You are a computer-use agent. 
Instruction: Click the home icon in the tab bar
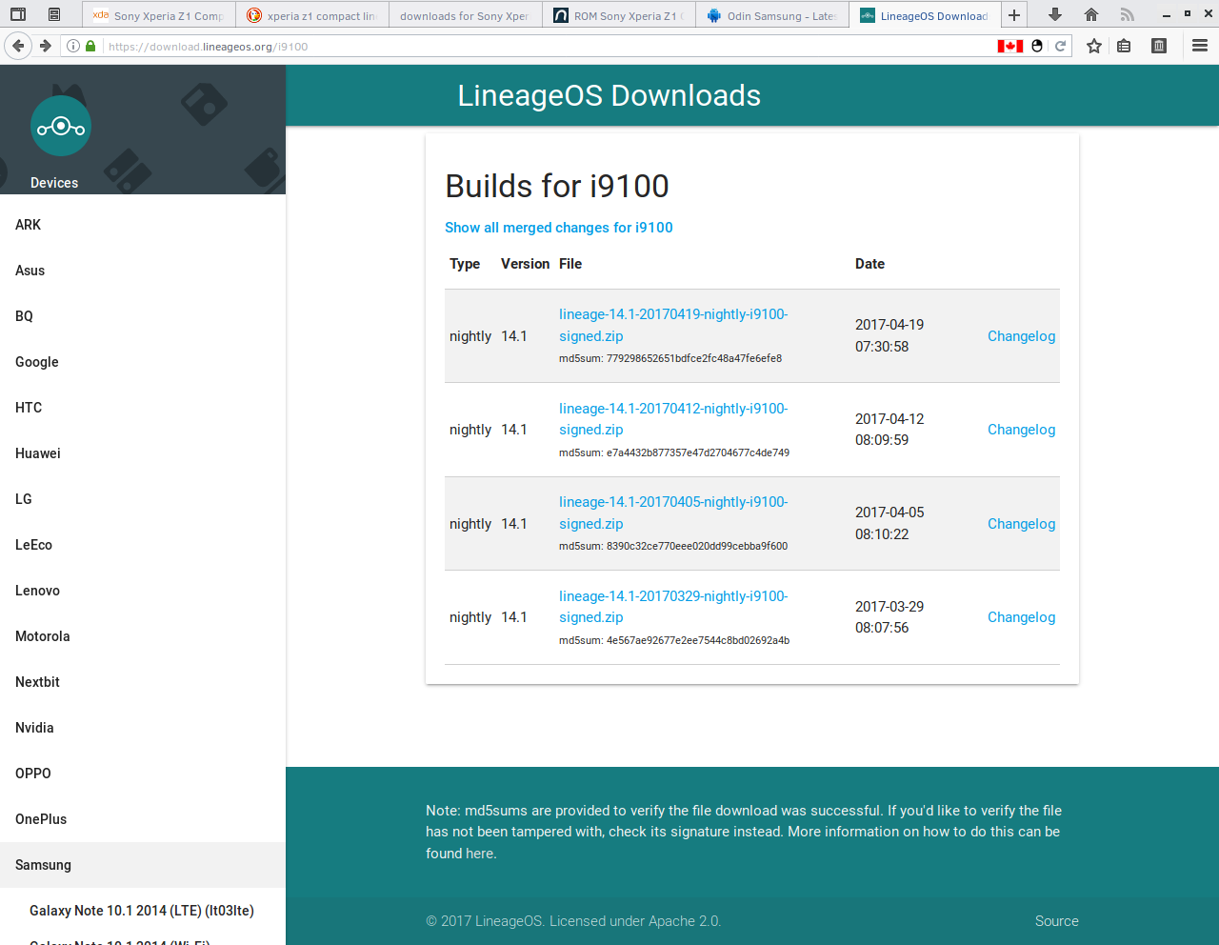[x=1091, y=15]
